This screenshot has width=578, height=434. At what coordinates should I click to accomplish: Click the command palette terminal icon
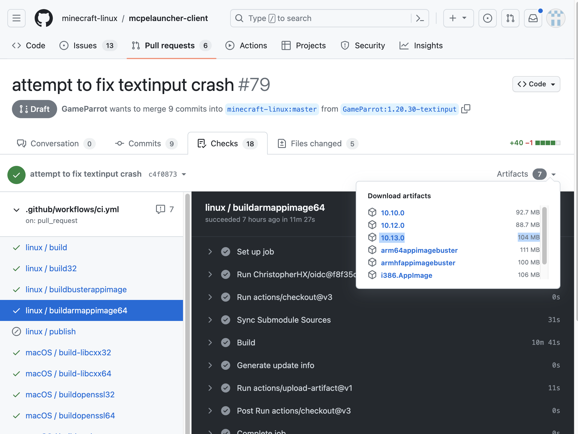click(x=420, y=18)
